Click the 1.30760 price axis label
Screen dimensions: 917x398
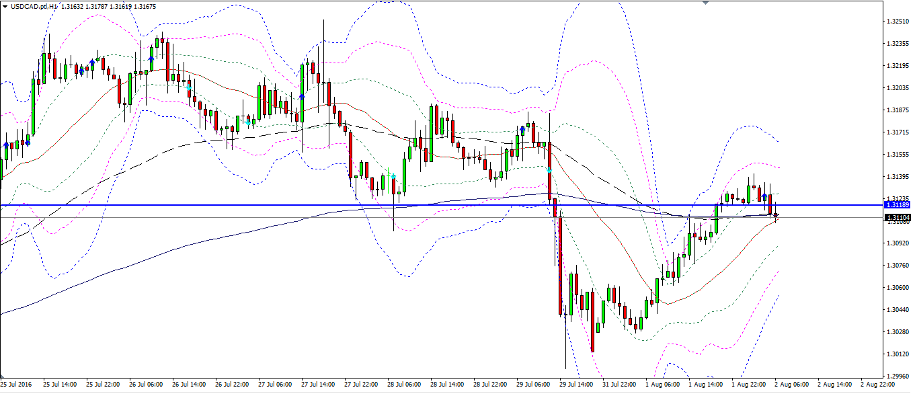coord(898,265)
